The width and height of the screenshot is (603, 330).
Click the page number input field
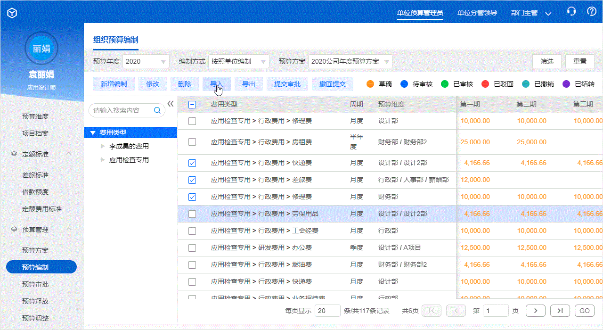(496, 311)
